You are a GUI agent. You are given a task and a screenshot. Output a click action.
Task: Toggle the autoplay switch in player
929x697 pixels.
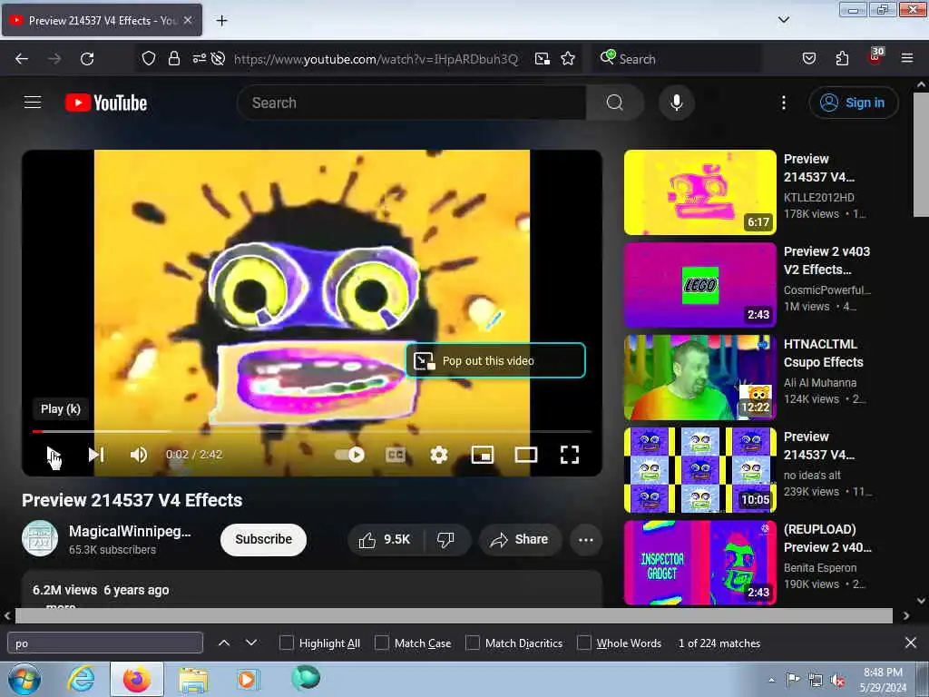click(x=349, y=455)
